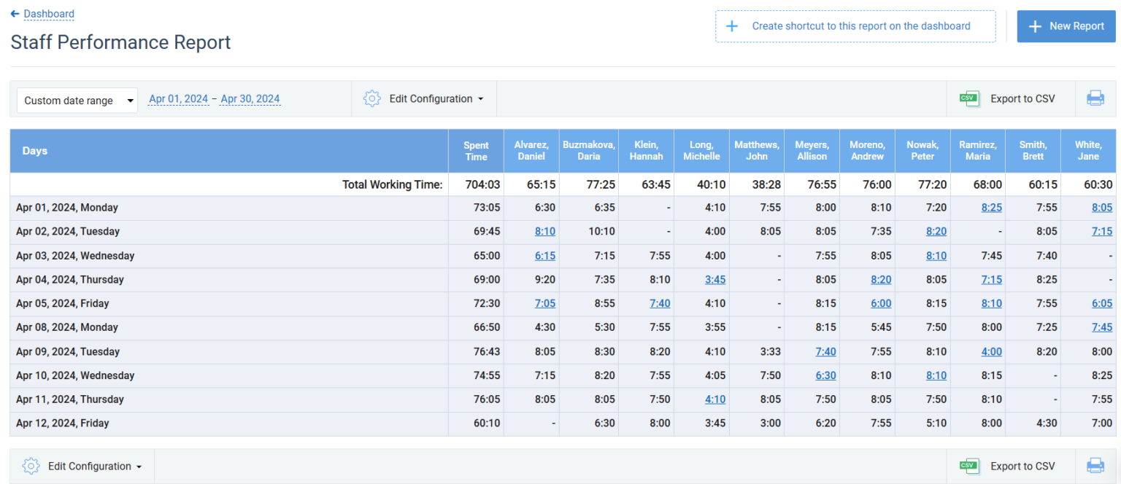Edit the end date Apr 30, 2024

pos(250,98)
